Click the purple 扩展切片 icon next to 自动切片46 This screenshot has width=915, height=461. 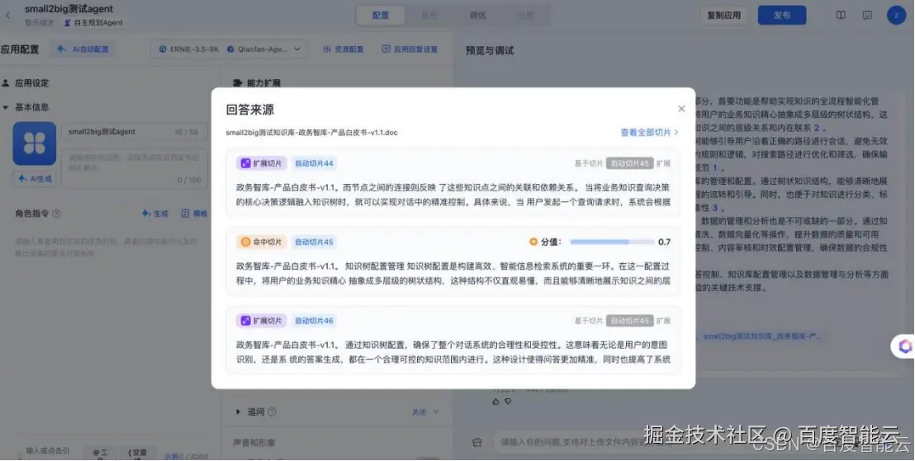[x=245, y=321]
